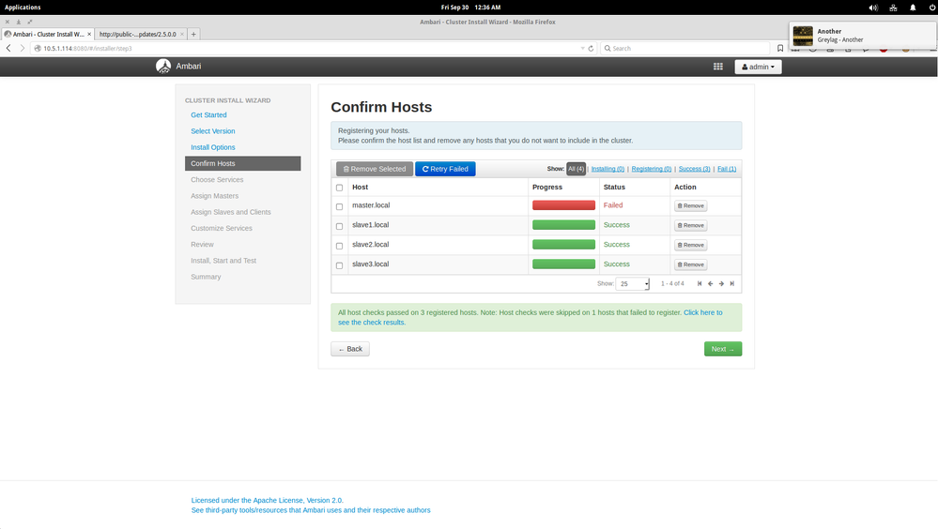Click the Summary step in wizard
This screenshot has height=529, width=938.
point(206,276)
